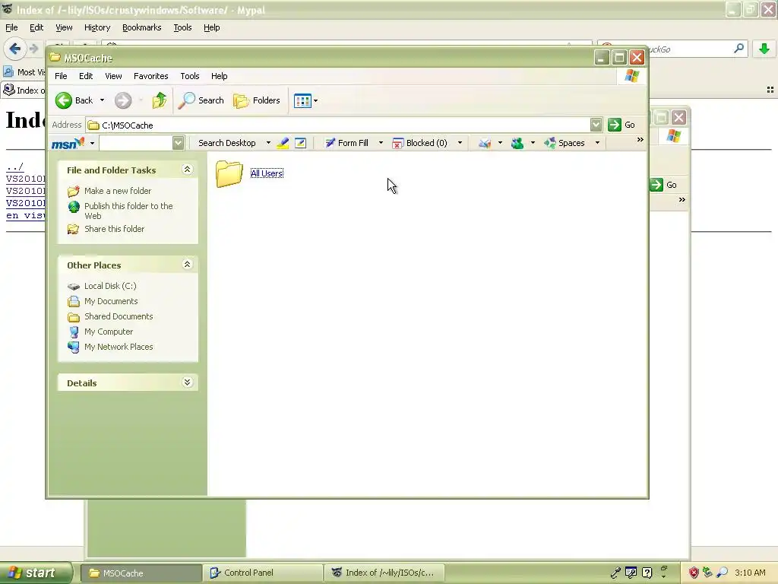This screenshot has height=584, width=778.
Task: Click Make a new folder
Action: click(118, 191)
